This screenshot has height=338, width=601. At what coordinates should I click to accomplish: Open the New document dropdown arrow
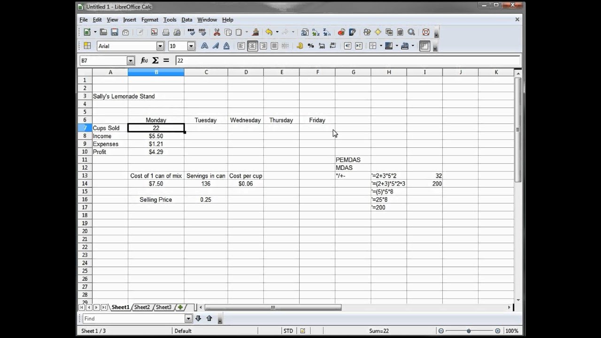[95, 32]
